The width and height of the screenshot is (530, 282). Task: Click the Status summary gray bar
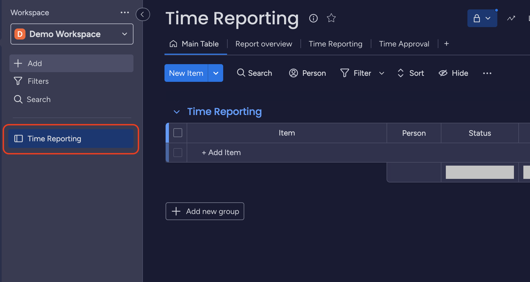480,172
